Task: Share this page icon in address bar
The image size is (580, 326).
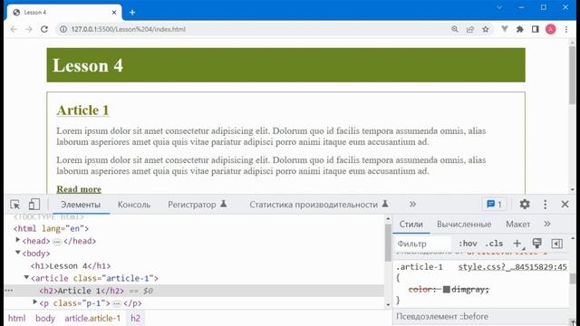Action: click(x=470, y=29)
